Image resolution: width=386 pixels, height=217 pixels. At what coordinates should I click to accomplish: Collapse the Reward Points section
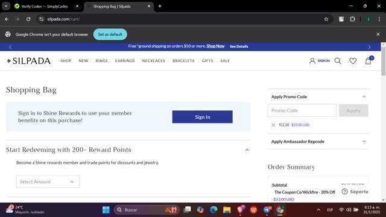coord(247,150)
